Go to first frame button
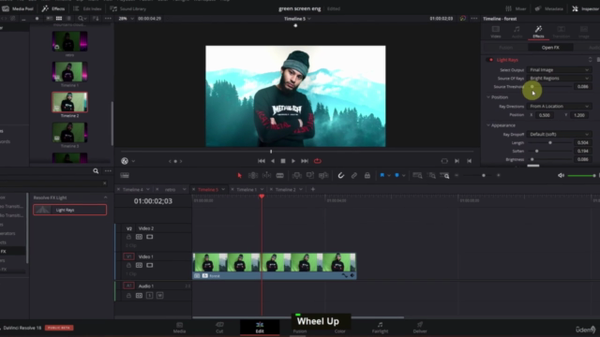Viewport: 600px width, 337px height. tap(262, 161)
